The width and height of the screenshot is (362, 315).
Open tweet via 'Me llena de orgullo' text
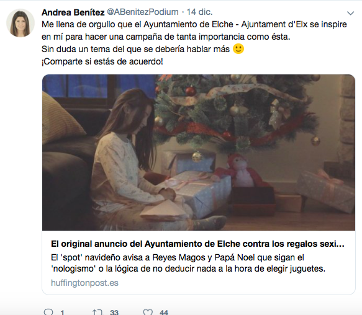[194, 30]
